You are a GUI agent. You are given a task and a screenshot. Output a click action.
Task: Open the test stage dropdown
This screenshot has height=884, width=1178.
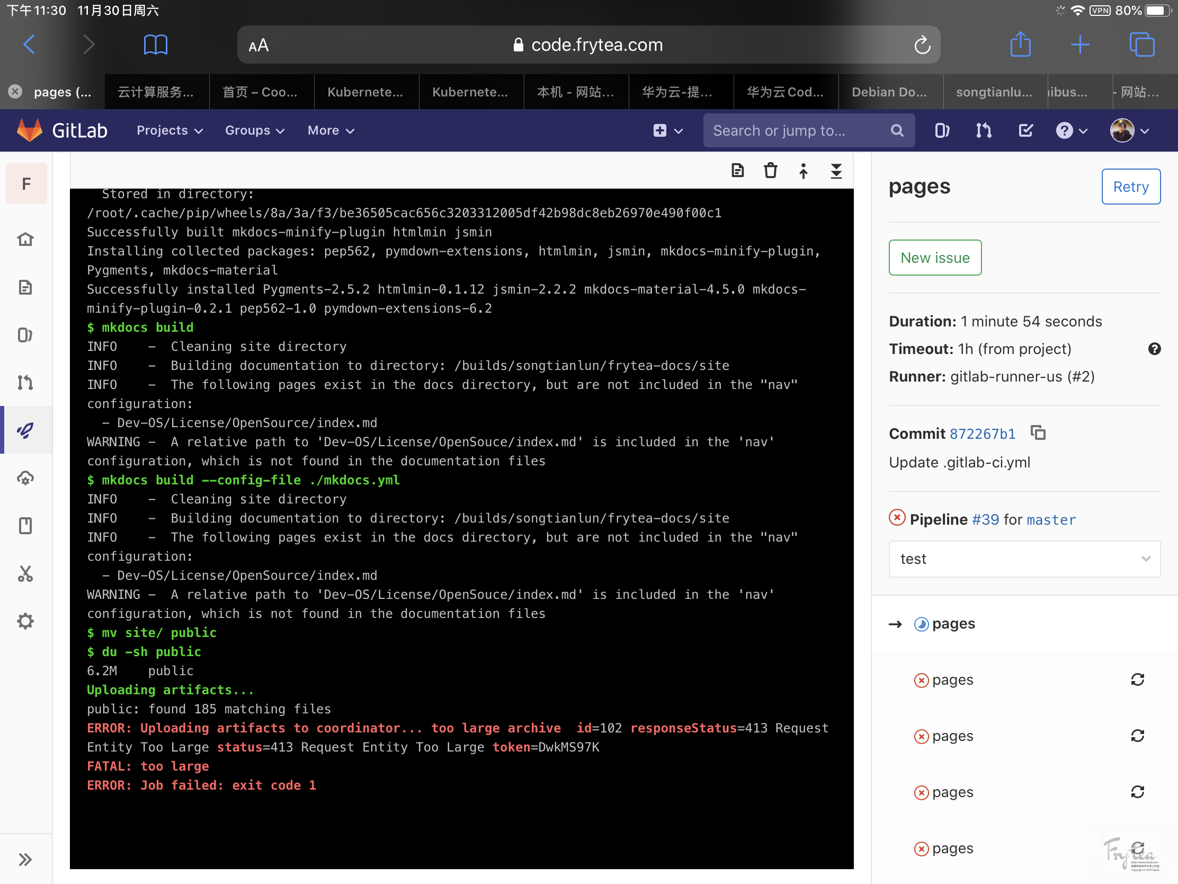click(x=1023, y=559)
